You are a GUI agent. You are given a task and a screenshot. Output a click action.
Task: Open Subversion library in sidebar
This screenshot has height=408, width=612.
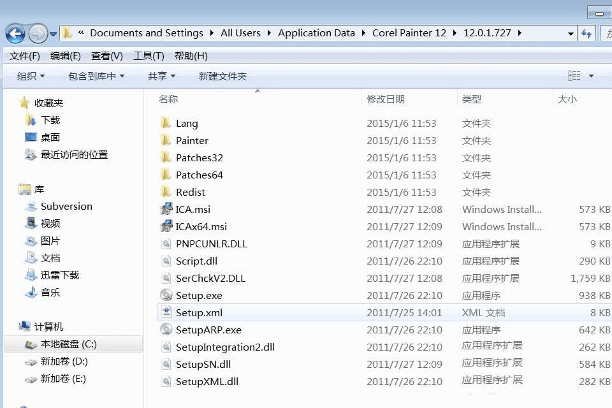66,206
